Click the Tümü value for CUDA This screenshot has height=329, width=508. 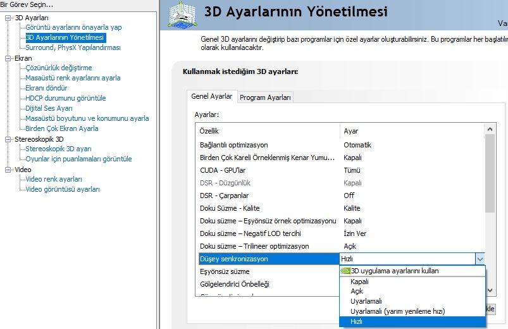click(352, 170)
